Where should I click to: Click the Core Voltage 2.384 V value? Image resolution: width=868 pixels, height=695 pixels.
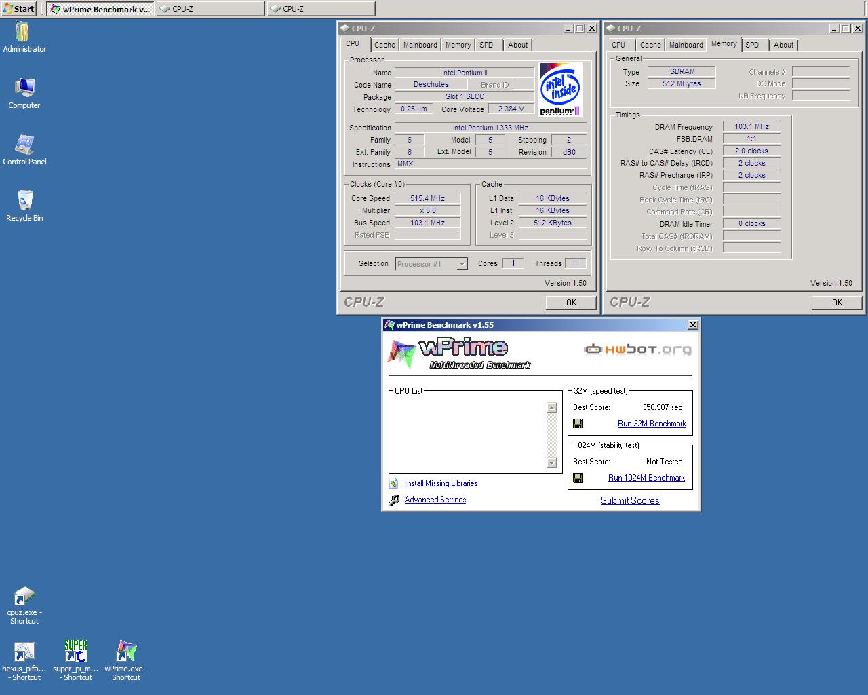point(511,109)
